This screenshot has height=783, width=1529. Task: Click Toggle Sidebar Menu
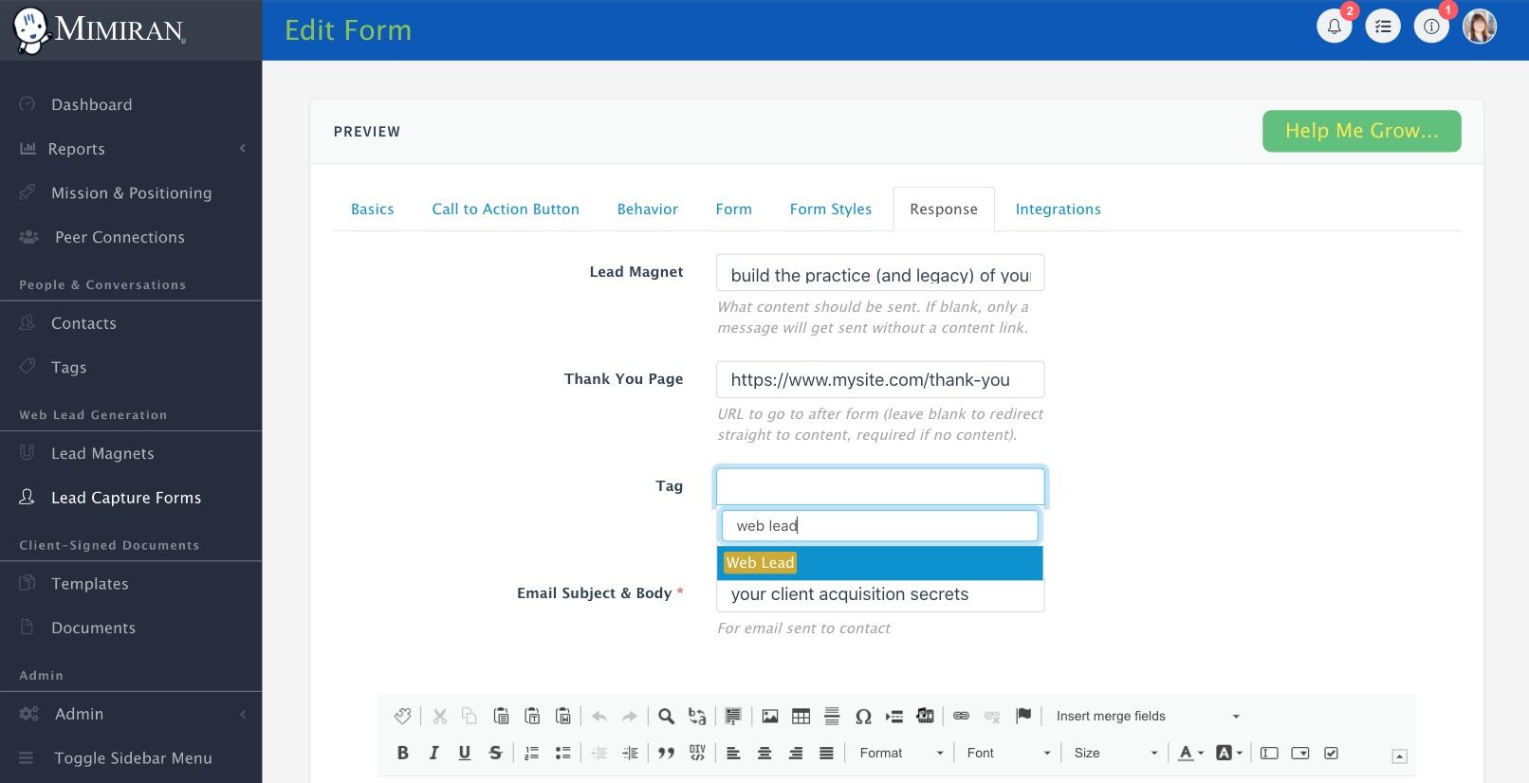tap(131, 757)
